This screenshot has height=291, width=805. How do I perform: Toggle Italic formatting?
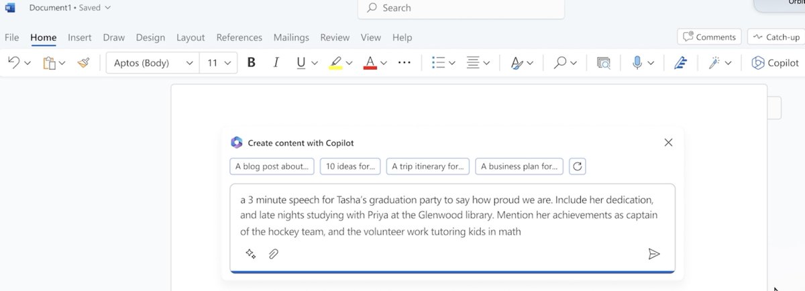[276, 63]
